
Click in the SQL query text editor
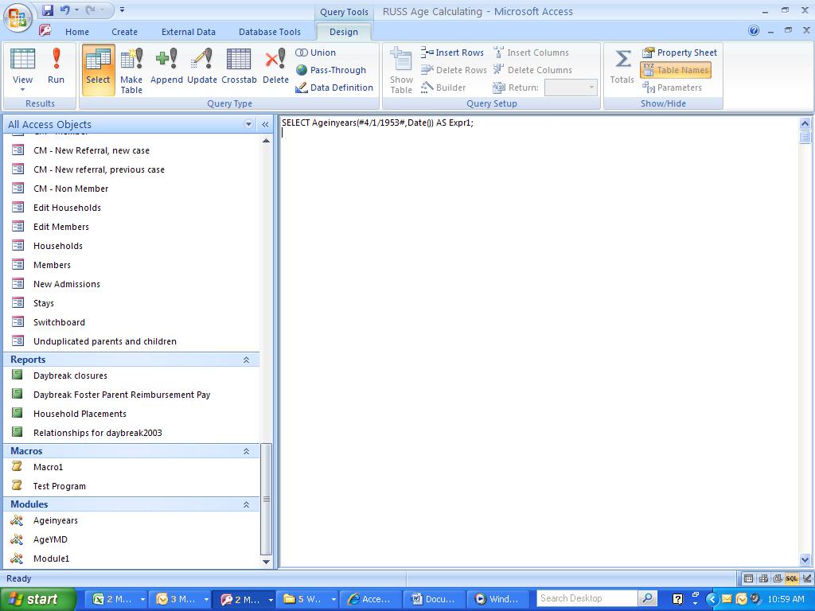tap(539, 341)
